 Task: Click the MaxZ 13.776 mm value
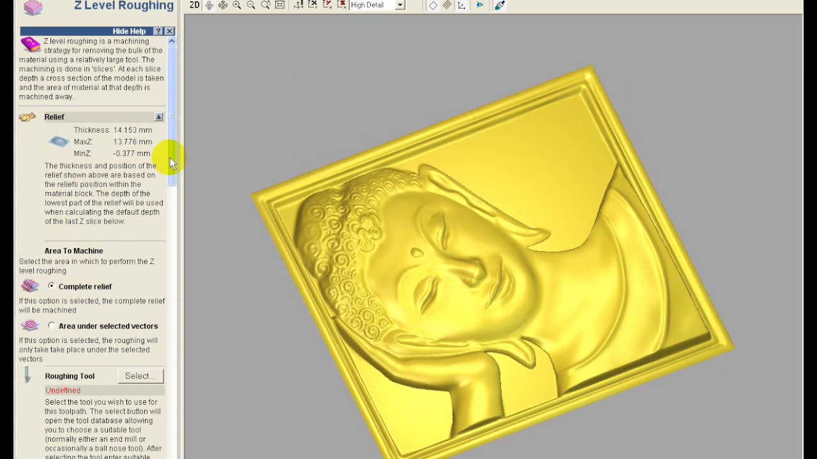[133, 142]
